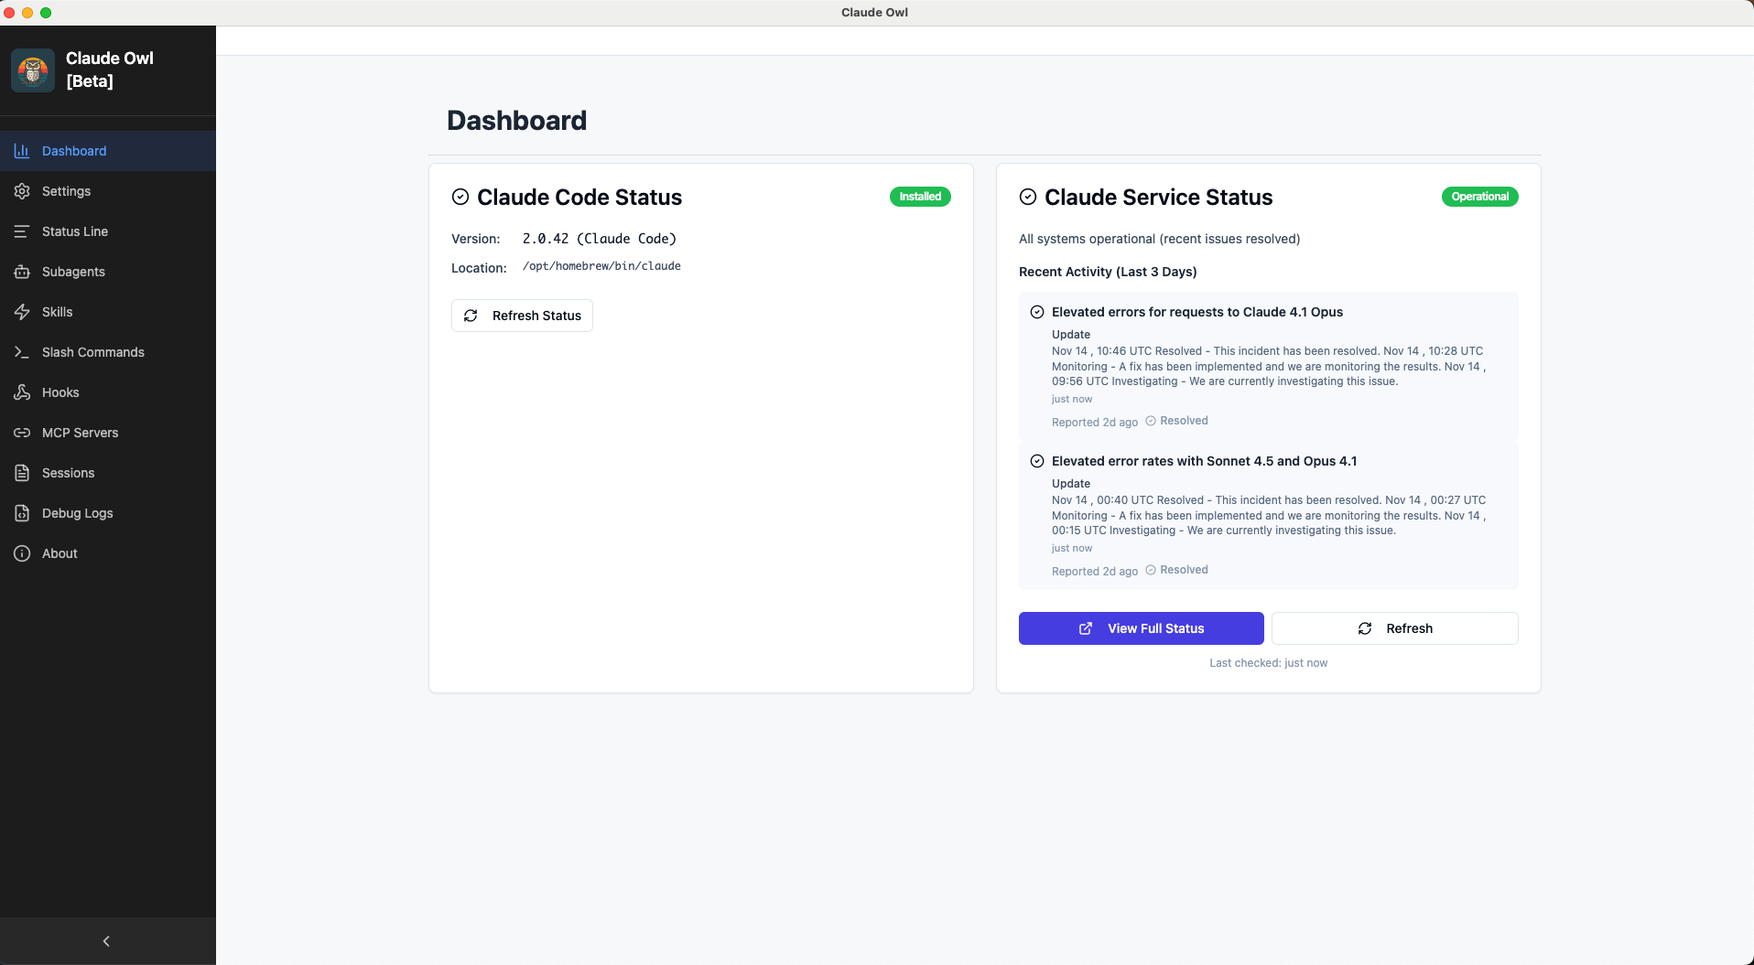The height and width of the screenshot is (965, 1754).
Task: Click Refresh in Claude Service Status card
Action: click(1394, 628)
